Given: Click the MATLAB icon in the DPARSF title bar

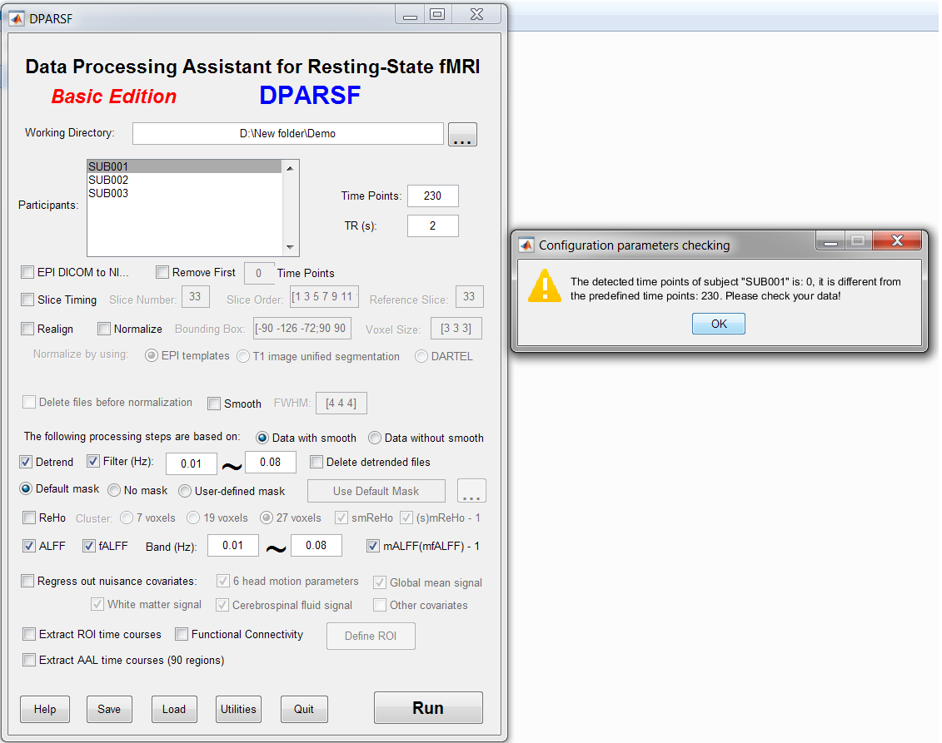Looking at the screenshot, I should point(17,18).
